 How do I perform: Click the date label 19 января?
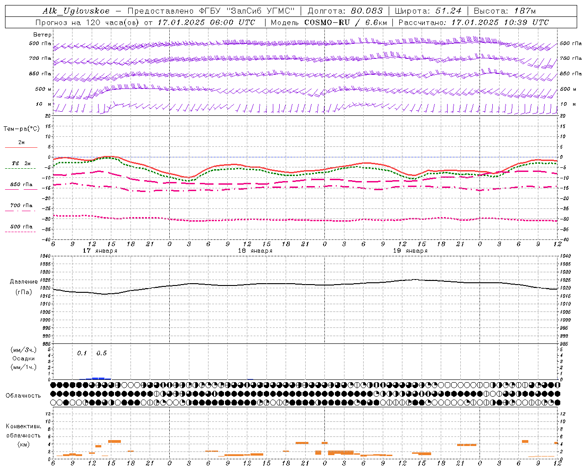(x=410, y=251)
